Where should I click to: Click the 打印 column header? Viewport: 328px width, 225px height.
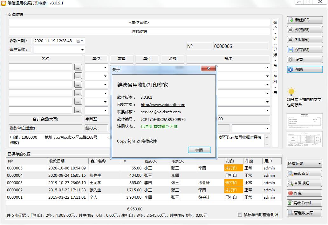(x=234, y=161)
